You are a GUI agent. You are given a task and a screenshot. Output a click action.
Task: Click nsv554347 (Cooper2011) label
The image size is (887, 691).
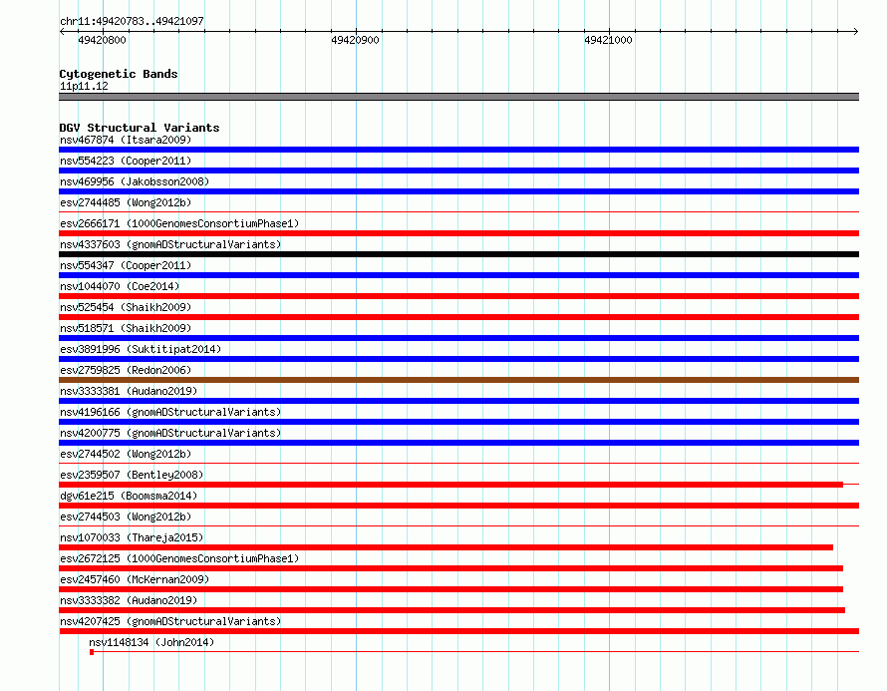pyautogui.click(x=126, y=265)
